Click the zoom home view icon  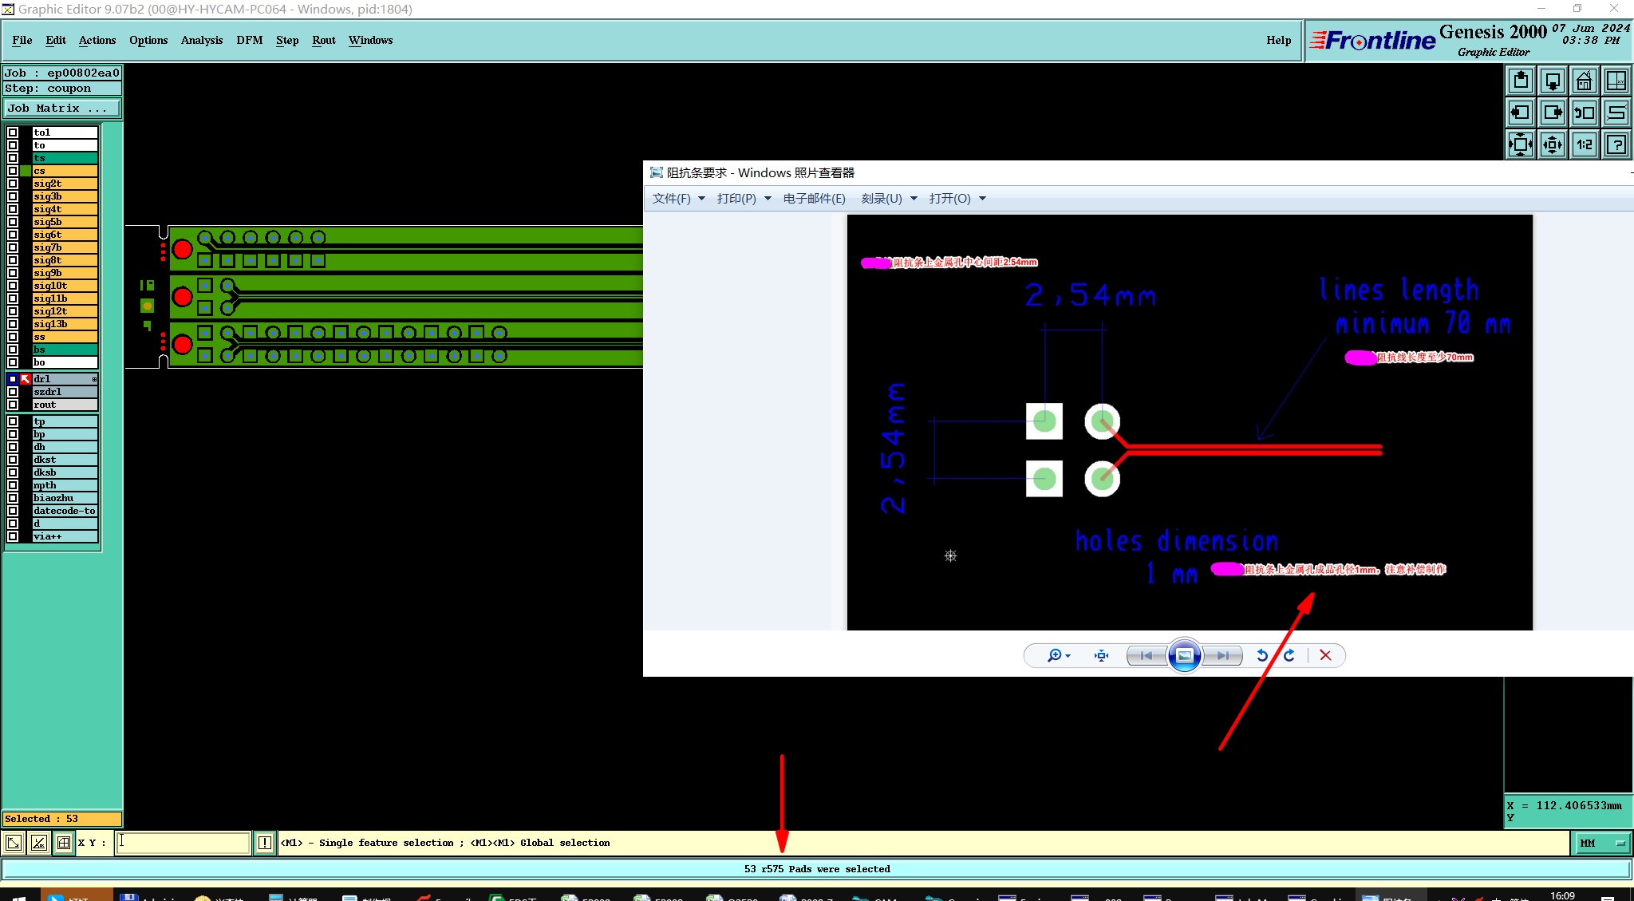[1584, 81]
